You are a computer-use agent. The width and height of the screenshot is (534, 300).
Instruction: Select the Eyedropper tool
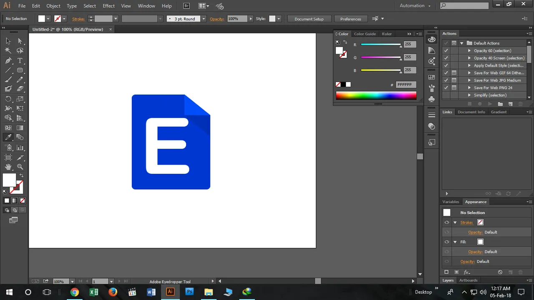point(8,137)
